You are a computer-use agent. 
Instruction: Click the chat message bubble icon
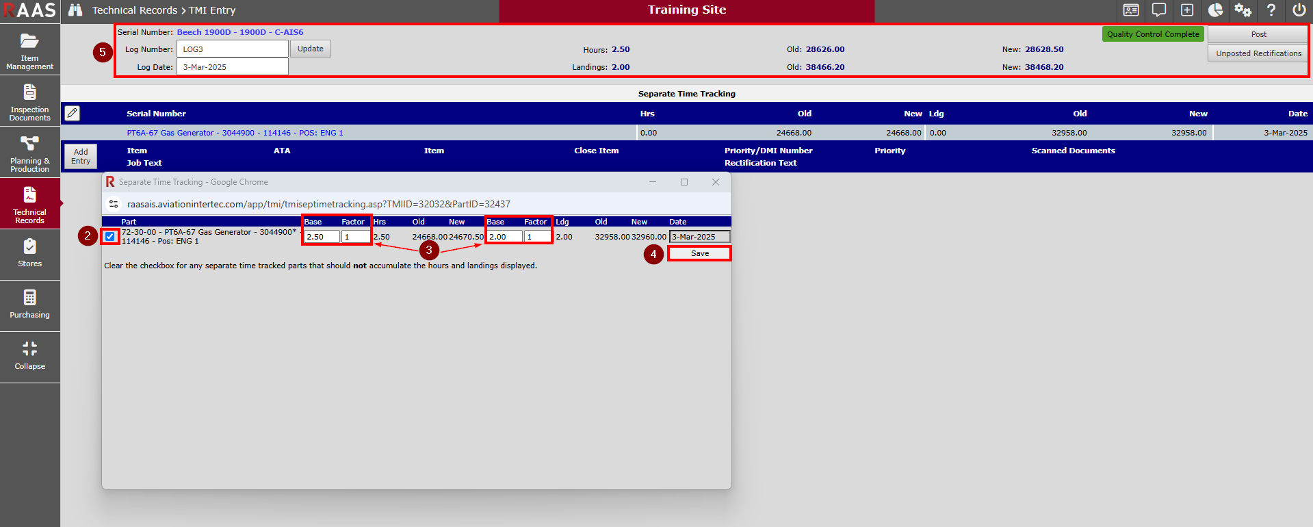[1159, 10]
